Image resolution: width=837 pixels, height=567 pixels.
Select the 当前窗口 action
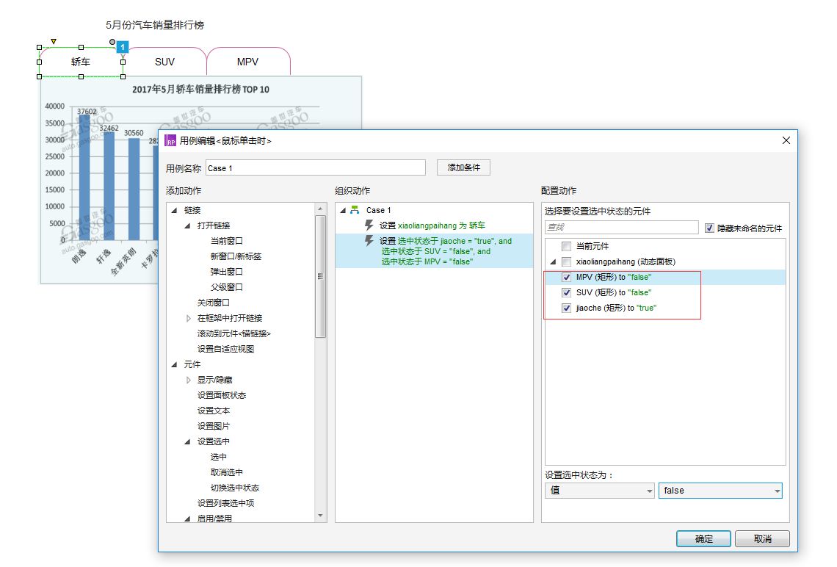tap(226, 241)
